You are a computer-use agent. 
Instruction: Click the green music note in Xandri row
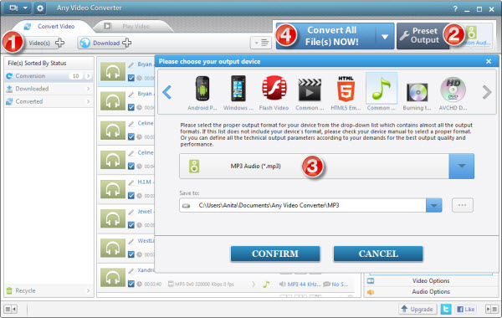click(x=266, y=284)
